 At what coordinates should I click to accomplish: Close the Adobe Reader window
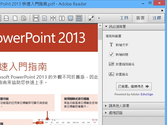click(x=159, y=3)
